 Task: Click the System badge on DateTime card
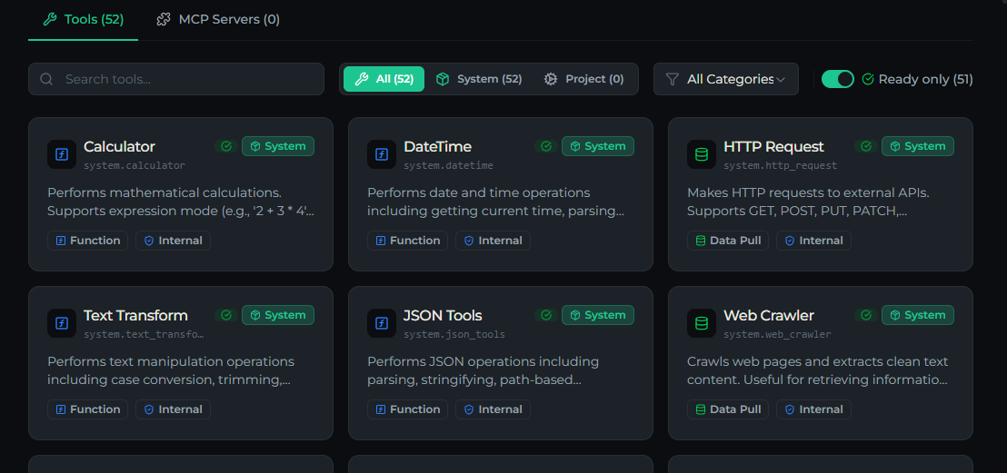(x=598, y=146)
